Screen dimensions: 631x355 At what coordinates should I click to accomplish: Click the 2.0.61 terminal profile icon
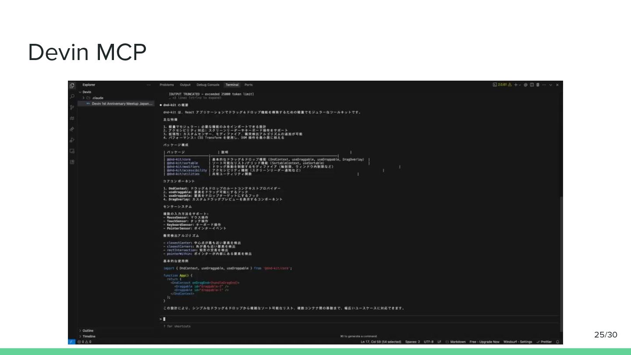coord(495,85)
